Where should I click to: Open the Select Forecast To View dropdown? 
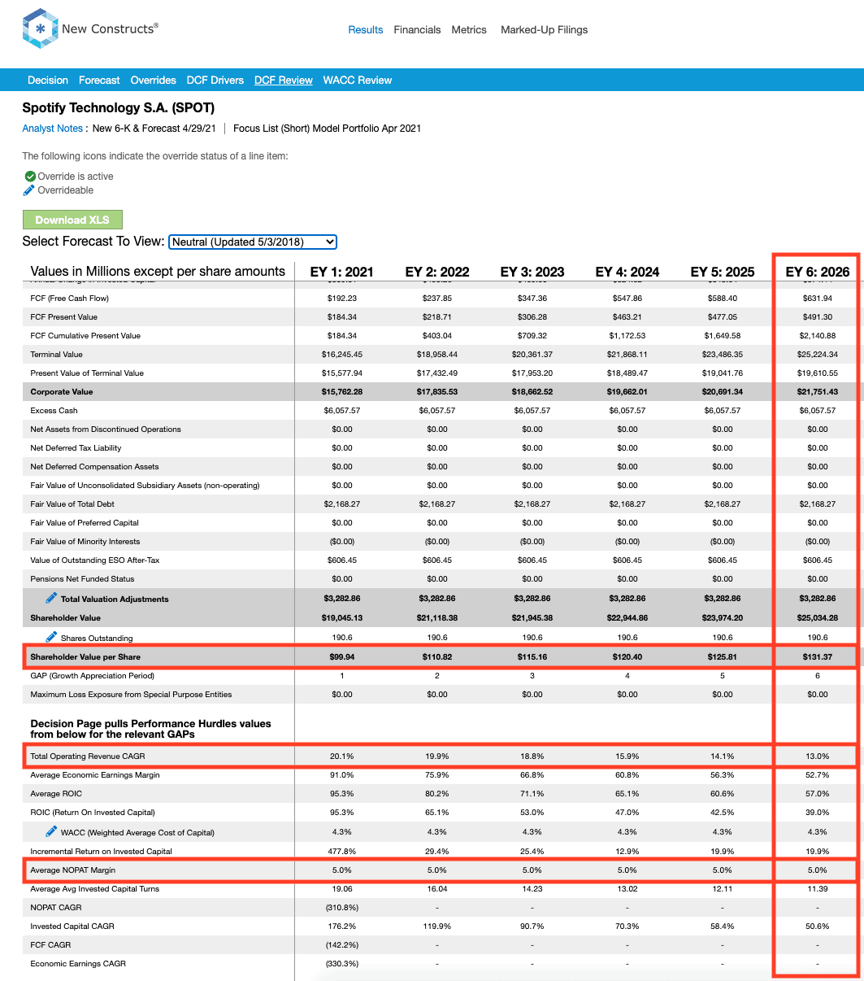(252, 242)
